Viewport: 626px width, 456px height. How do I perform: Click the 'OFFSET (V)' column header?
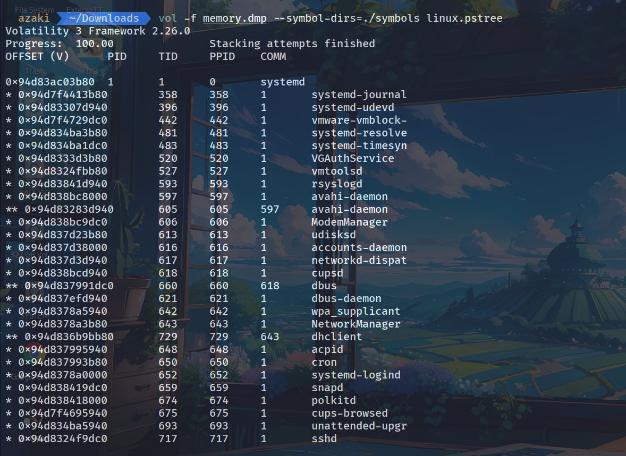(37, 57)
